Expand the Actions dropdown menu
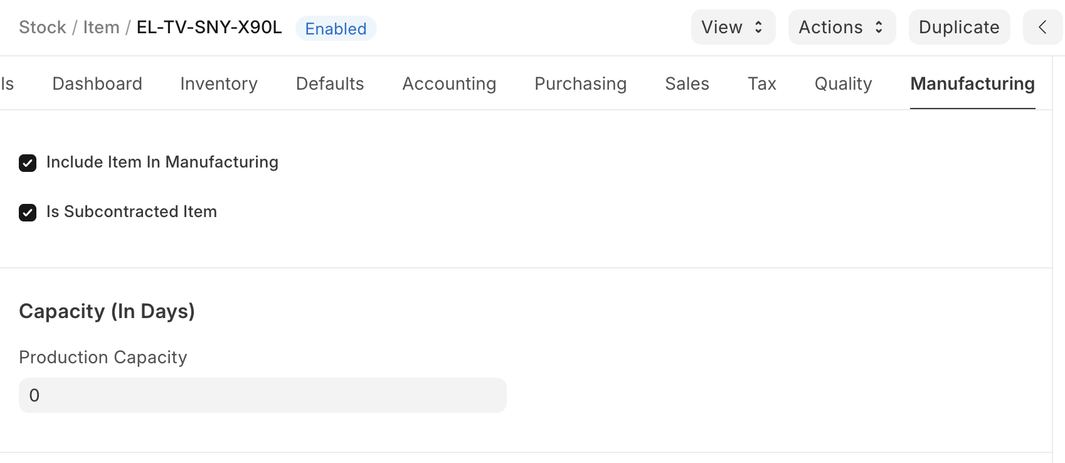 pos(841,27)
